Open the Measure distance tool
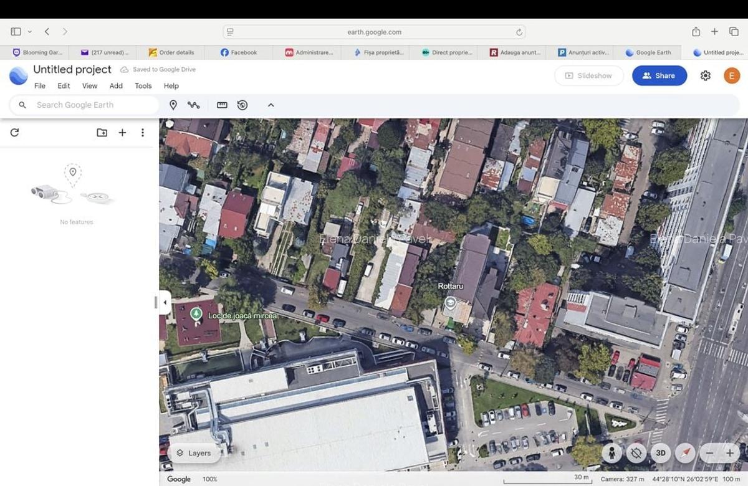Viewport: 748px width, 486px height. click(221, 105)
